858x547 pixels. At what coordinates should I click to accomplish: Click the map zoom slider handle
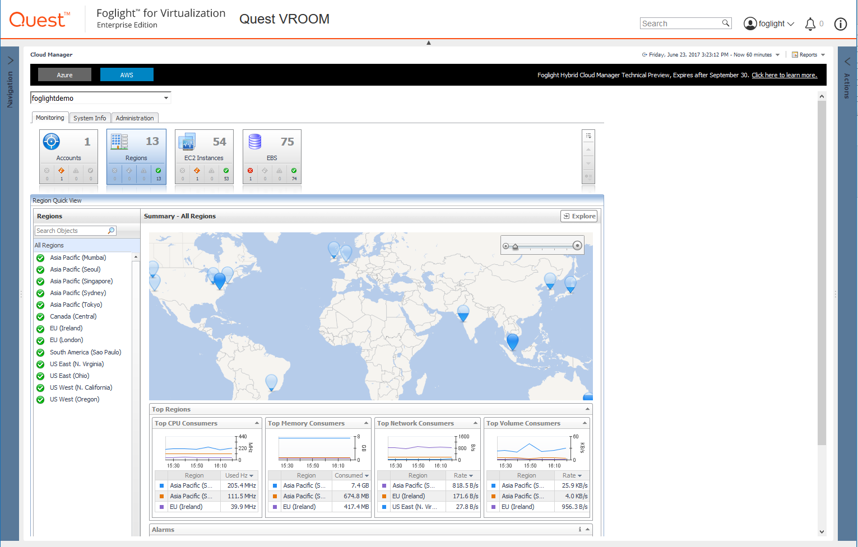click(x=515, y=246)
